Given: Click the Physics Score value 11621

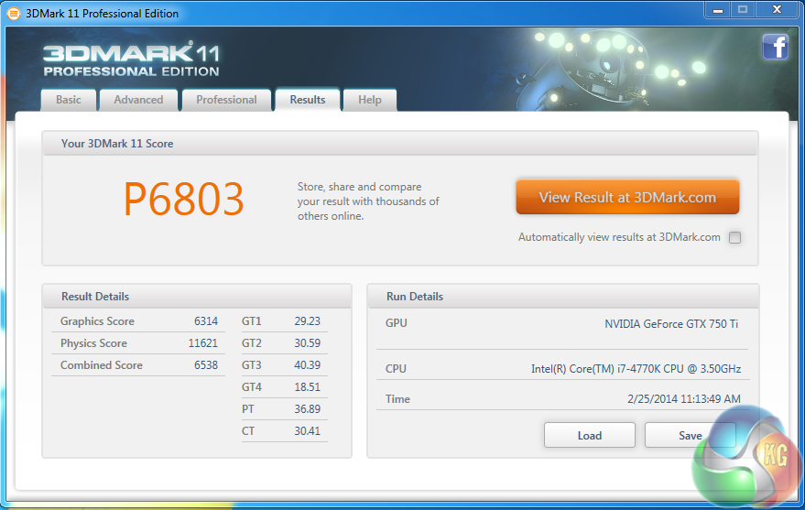Looking at the screenshot, I should [202, 343].
